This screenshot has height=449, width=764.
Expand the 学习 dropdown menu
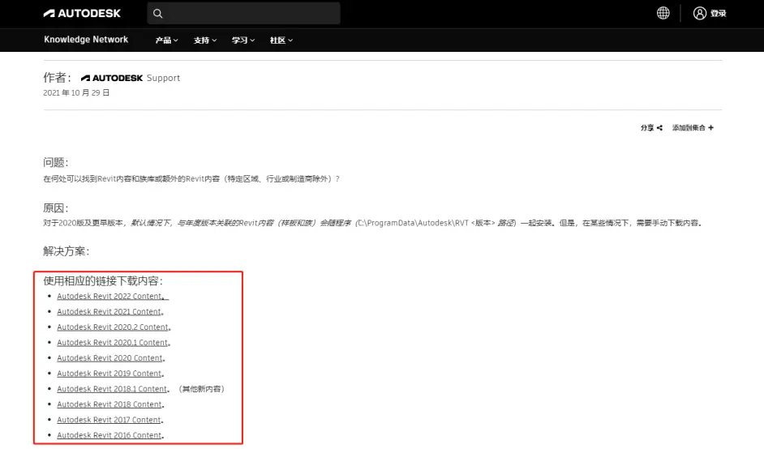(x=243, y=40)
